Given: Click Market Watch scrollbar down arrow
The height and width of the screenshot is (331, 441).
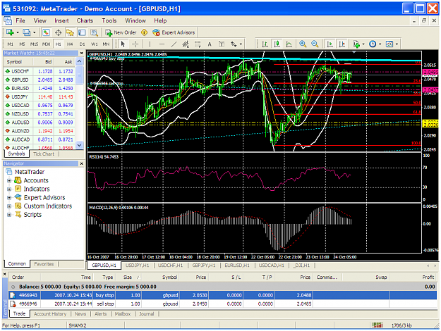Looking at the screenshot, I should coord(80,145).
